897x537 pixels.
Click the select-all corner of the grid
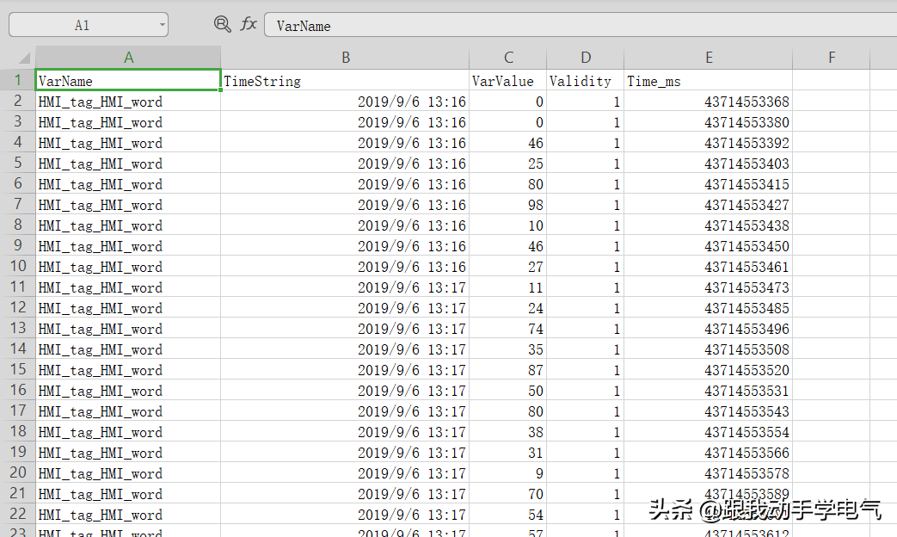[x=17, y=58]
